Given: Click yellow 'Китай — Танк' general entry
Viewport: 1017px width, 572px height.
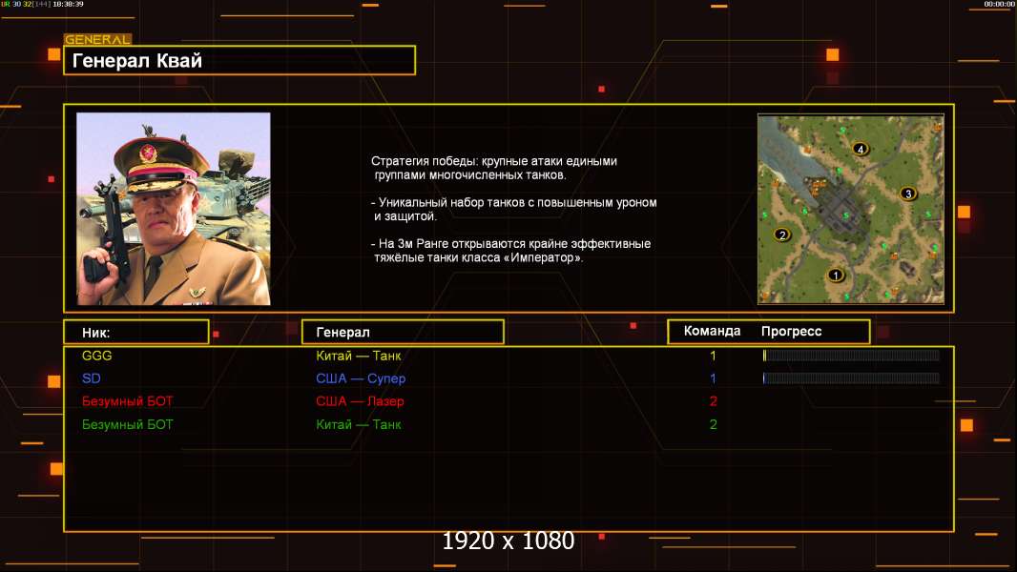Looking at the screenshot, I should point(359,356).
